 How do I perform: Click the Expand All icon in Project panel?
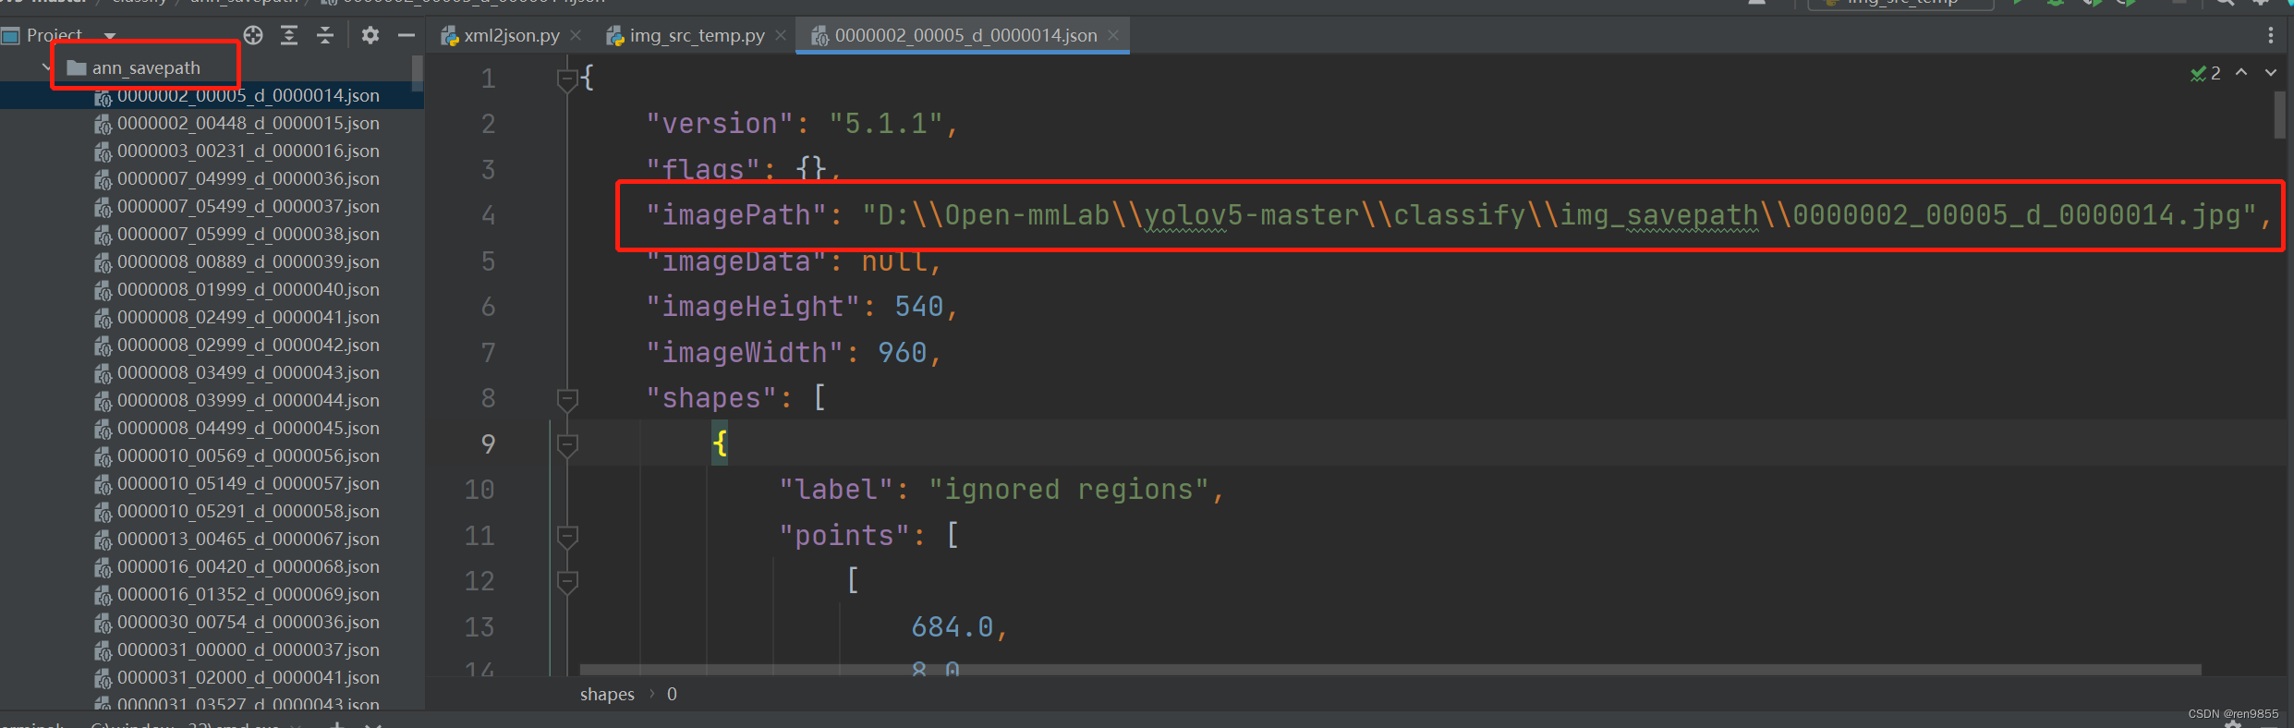click(289, 35)
